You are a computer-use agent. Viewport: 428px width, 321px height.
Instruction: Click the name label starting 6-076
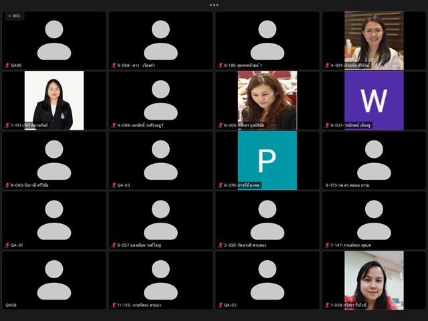click(241, 185)
